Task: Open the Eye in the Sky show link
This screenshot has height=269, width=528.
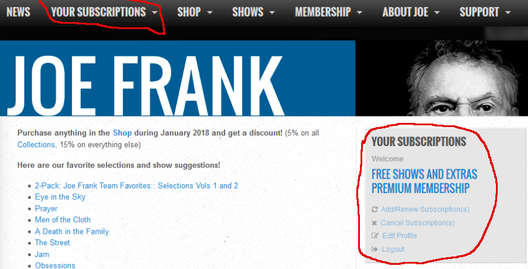Action: pyautogui.click(x=60, y=197)
